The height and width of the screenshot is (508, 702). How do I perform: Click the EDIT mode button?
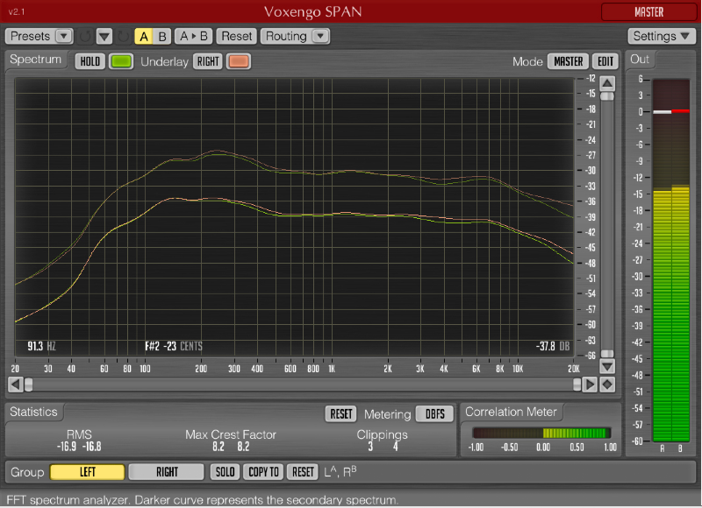click(x=605, y=61)
